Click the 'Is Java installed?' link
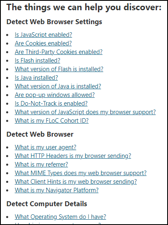 [36, 78]
